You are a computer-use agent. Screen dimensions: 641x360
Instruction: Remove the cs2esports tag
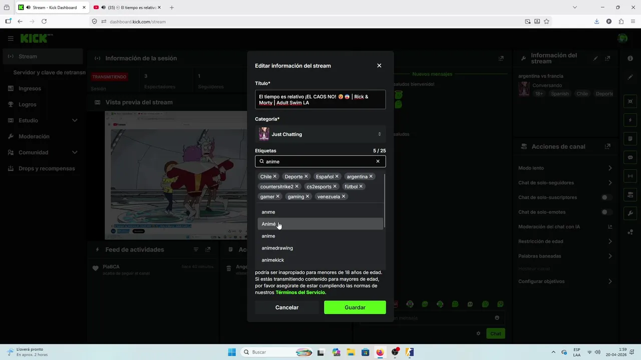[x=335, y=186]
